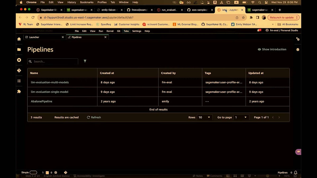Open Chrome side panel icon
Screen dimensions: 317x178
click(258, 17)
